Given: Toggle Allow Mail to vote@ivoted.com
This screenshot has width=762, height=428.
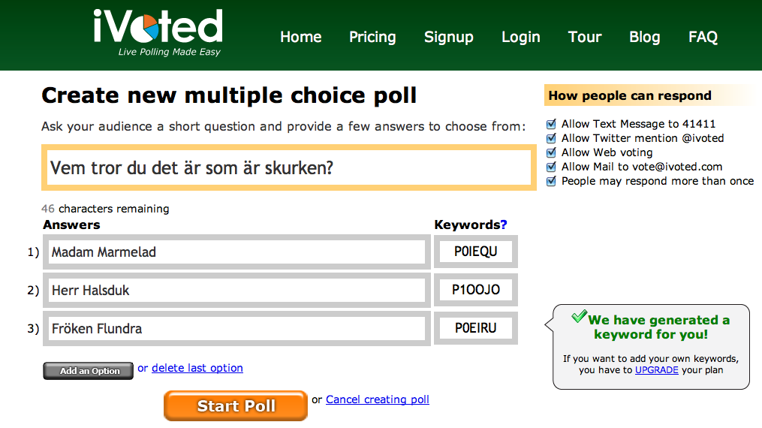Looking at the screenshot, I should coord(552,167).
